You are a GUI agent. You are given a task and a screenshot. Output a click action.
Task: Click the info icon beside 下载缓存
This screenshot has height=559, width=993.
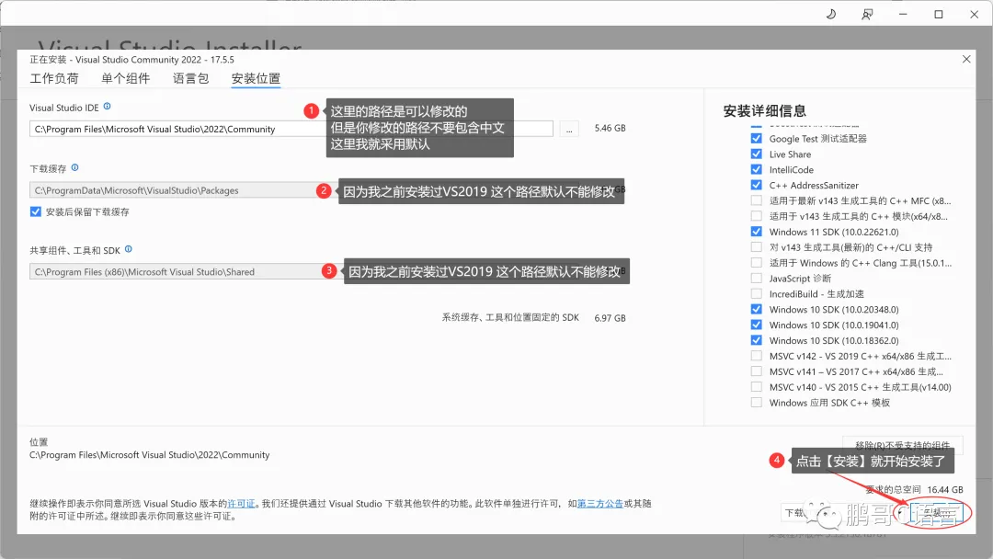[74, 167]
